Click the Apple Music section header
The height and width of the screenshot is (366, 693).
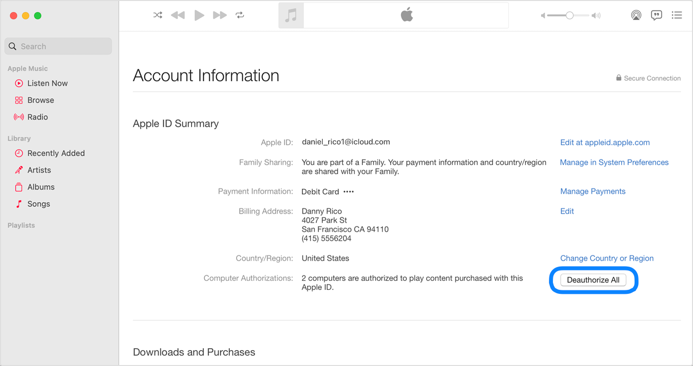[x=28, y=69]
